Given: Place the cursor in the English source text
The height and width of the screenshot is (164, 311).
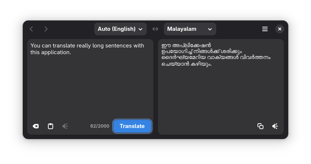Looking at the screenshot, I should pyautogui.click(x=87, y=49).
